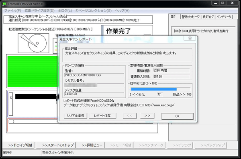Click the hard disk drawing icon
The width and height of the screenshot is (241, 159).
(x=33, y=43)
